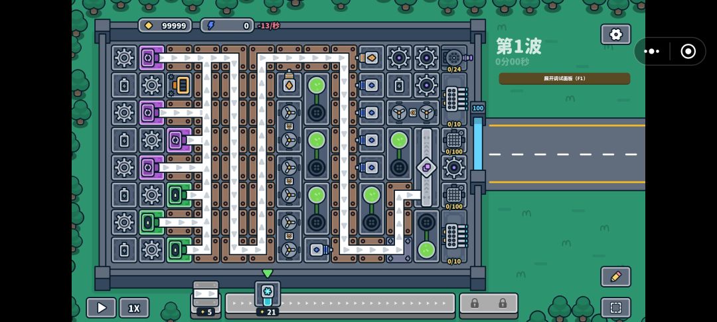
Task: Select the battery tile in the bottom-left grid corner
Action: coord(124,250)
